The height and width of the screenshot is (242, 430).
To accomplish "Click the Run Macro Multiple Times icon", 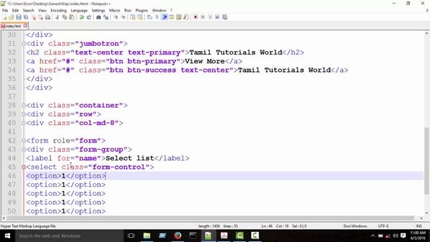I will point(217,17).
